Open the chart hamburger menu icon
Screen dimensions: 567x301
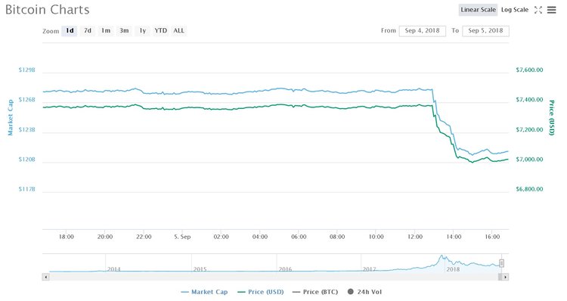click(551, 10)
